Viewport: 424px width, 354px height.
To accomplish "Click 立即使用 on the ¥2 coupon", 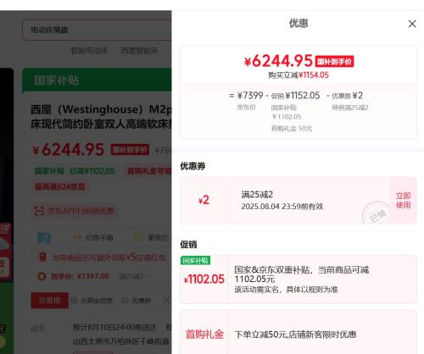I will pyautogui.click(x=404, y=200).
